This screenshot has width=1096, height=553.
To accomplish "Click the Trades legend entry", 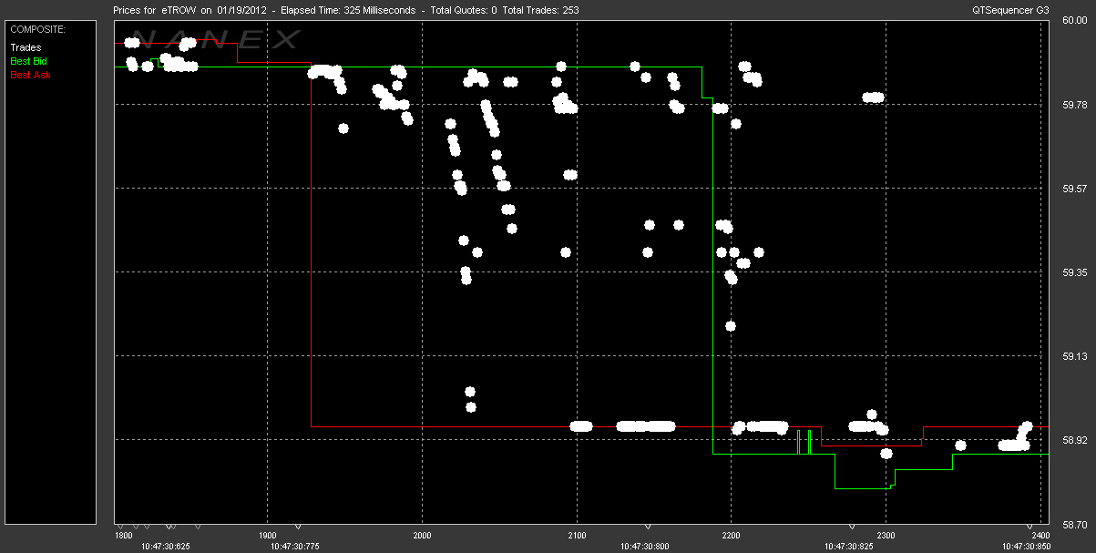I will (x=26, y=47).
